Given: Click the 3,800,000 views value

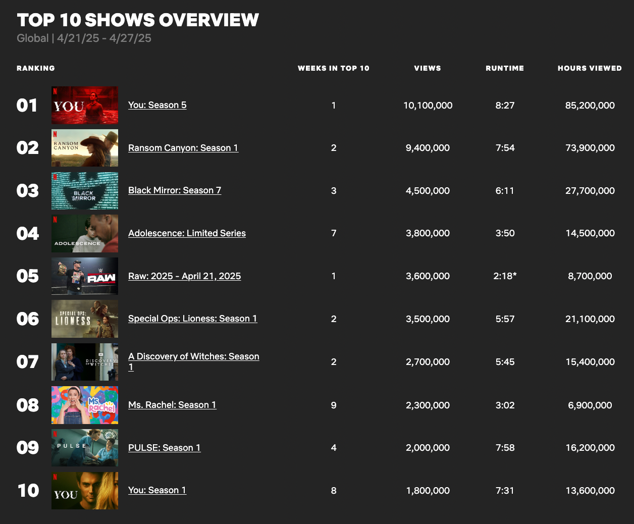Looking at the screenshot, I should click(428, 233).
